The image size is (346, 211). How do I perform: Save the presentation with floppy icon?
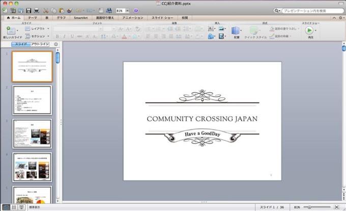point(28,10)
